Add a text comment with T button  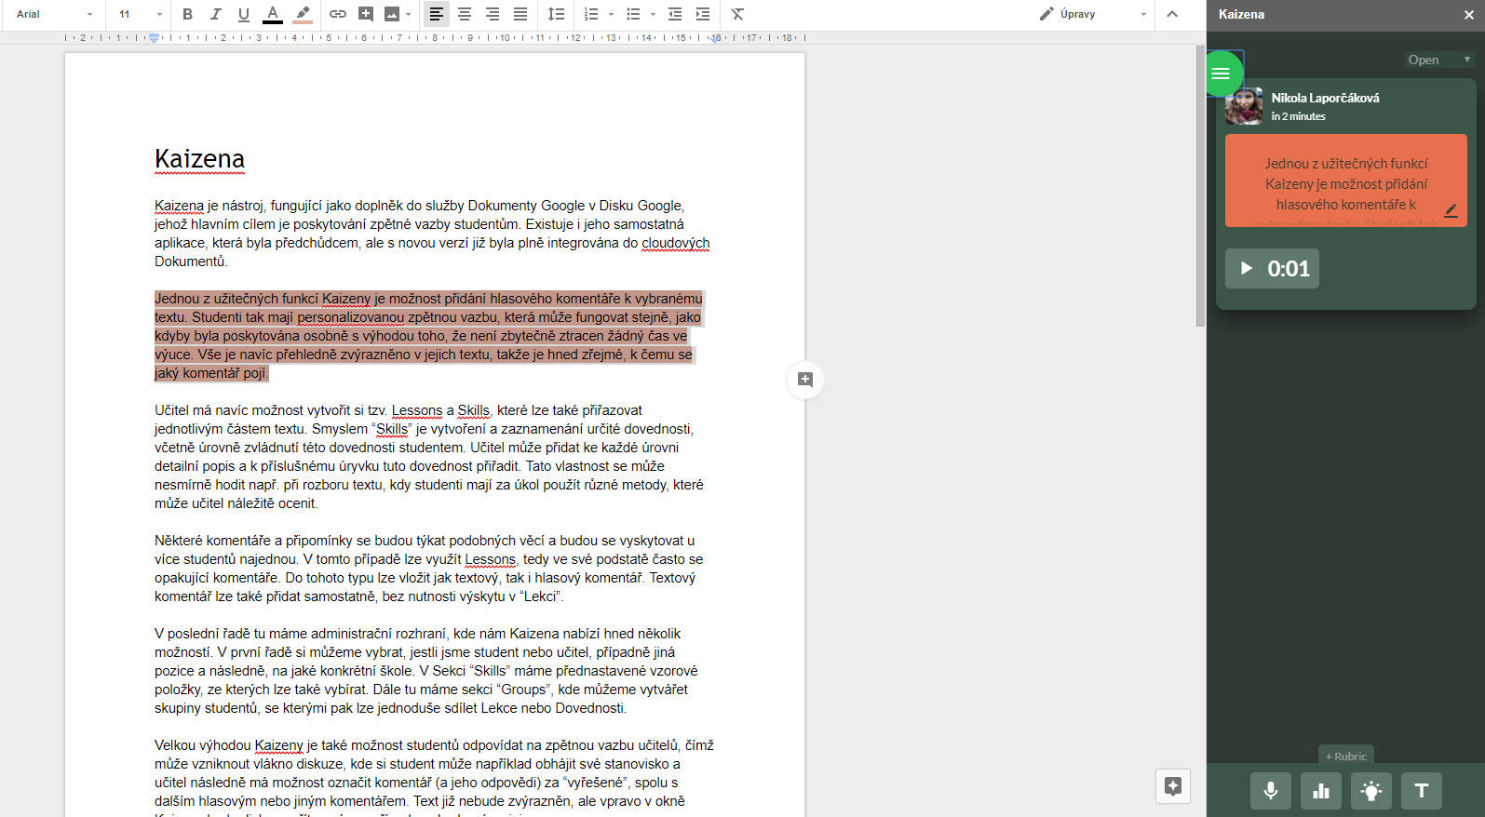(1422, 791)
